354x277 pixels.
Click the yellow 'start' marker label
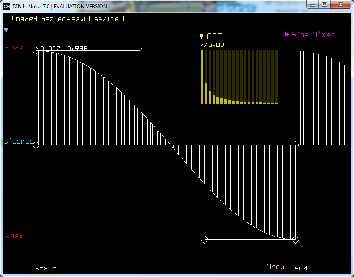coord(46,268)
